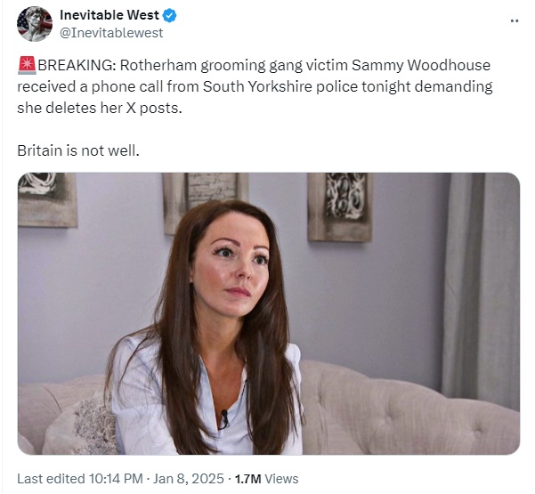
Task: Click the red siren emoji before BREAKING
Action: 27,65
